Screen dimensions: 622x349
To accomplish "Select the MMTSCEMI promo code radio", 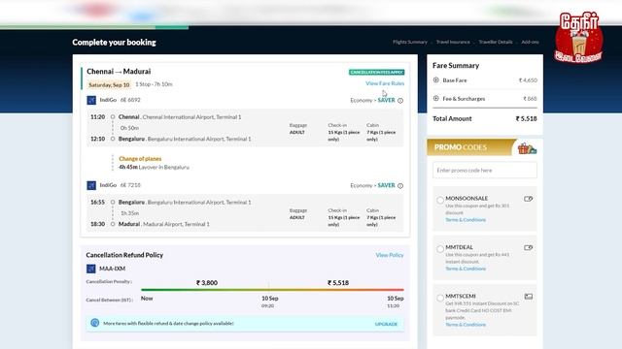I will 440,298.
